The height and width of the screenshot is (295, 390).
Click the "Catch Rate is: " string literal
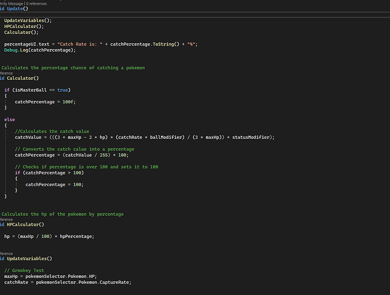pyautogui.click(x=80, y=44)
